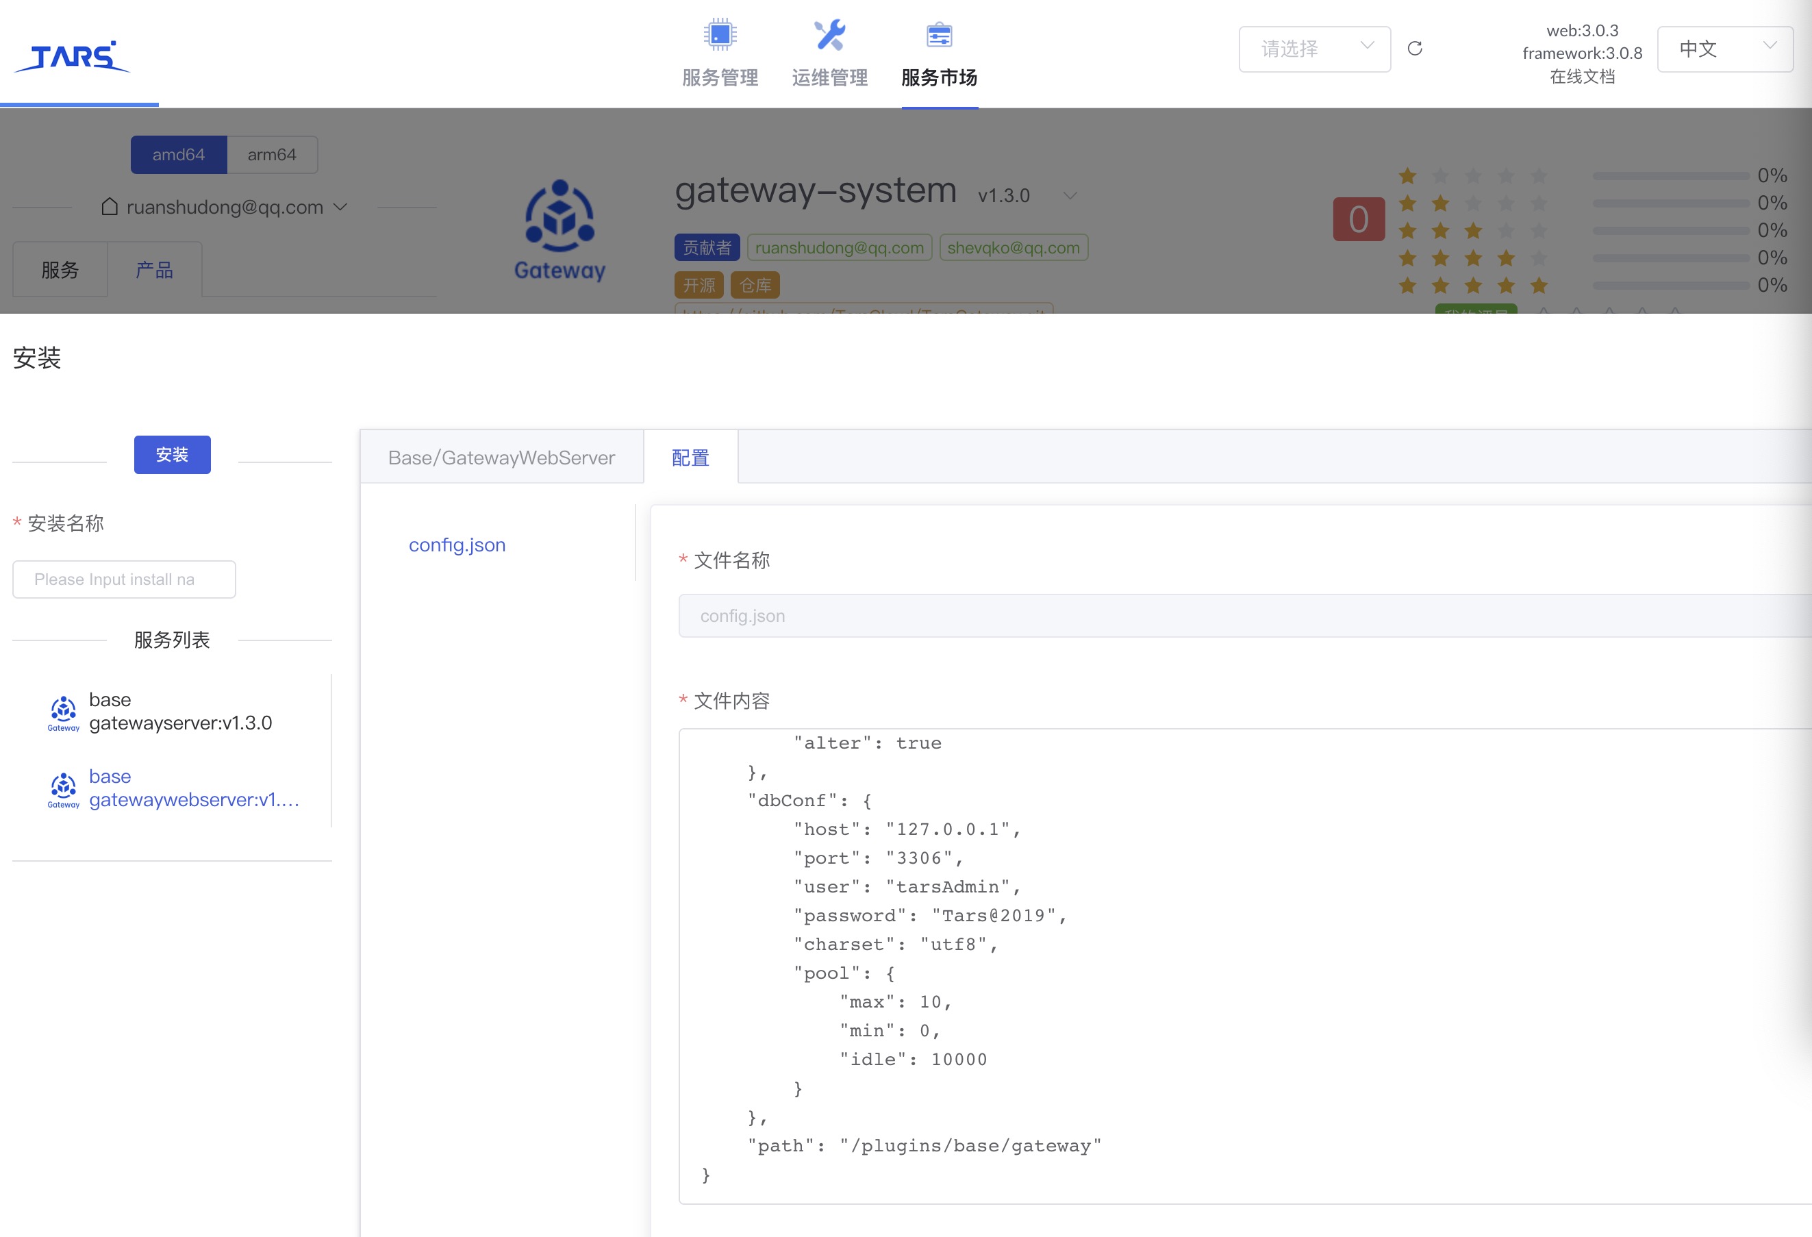Click the 运维管理 wrench icon
Viewport: 1812px width, 1237px height.
point(829,35)
